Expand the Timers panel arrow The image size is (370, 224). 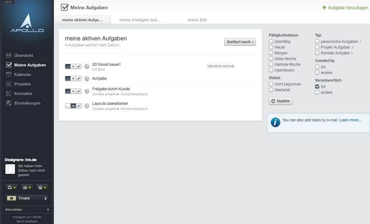click(x=45, y=198)
